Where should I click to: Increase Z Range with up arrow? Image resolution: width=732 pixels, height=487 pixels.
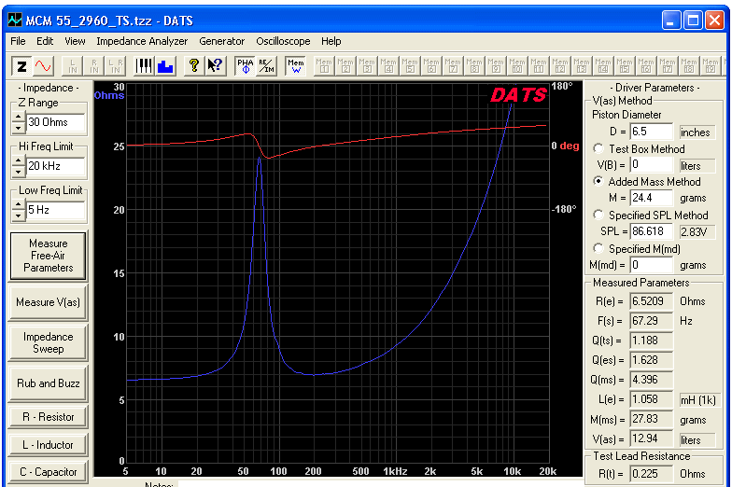point(18,118)
